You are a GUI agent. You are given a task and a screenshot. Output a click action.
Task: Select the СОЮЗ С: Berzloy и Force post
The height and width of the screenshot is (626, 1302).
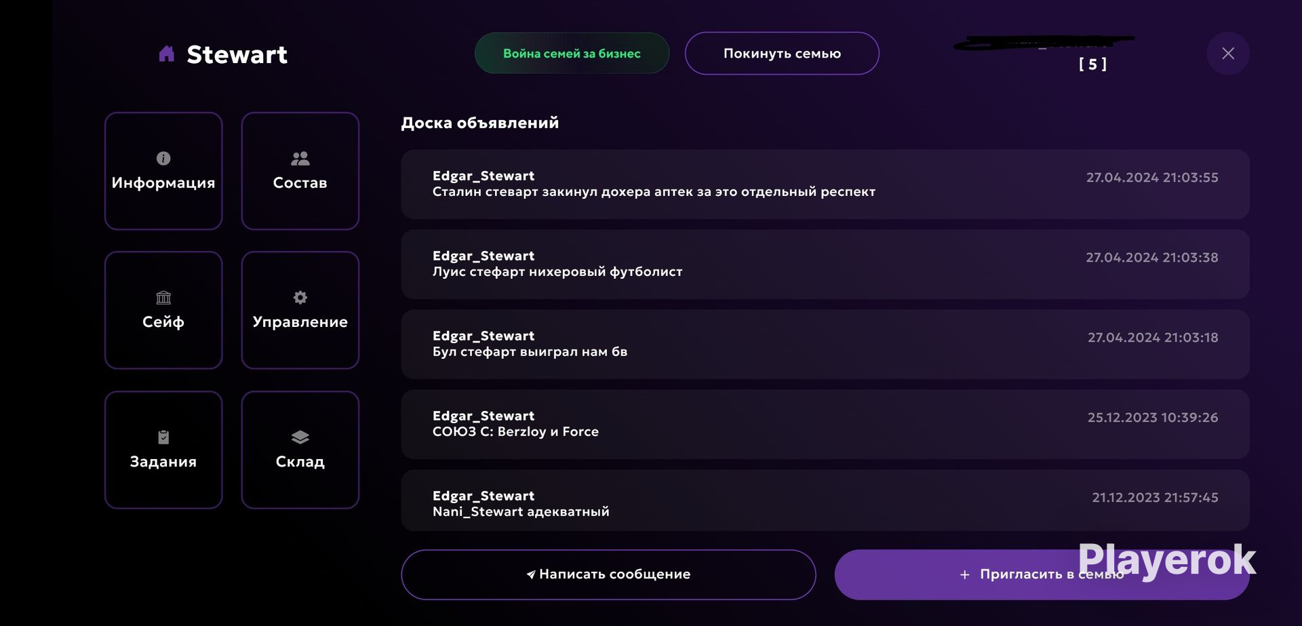pos(825,424)
